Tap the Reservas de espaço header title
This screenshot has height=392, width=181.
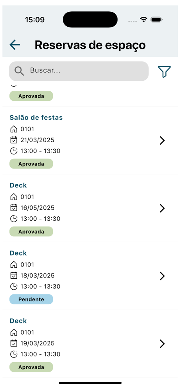pos(90,45)
